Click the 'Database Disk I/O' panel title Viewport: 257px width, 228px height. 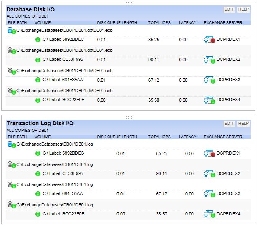click(31, 9)
